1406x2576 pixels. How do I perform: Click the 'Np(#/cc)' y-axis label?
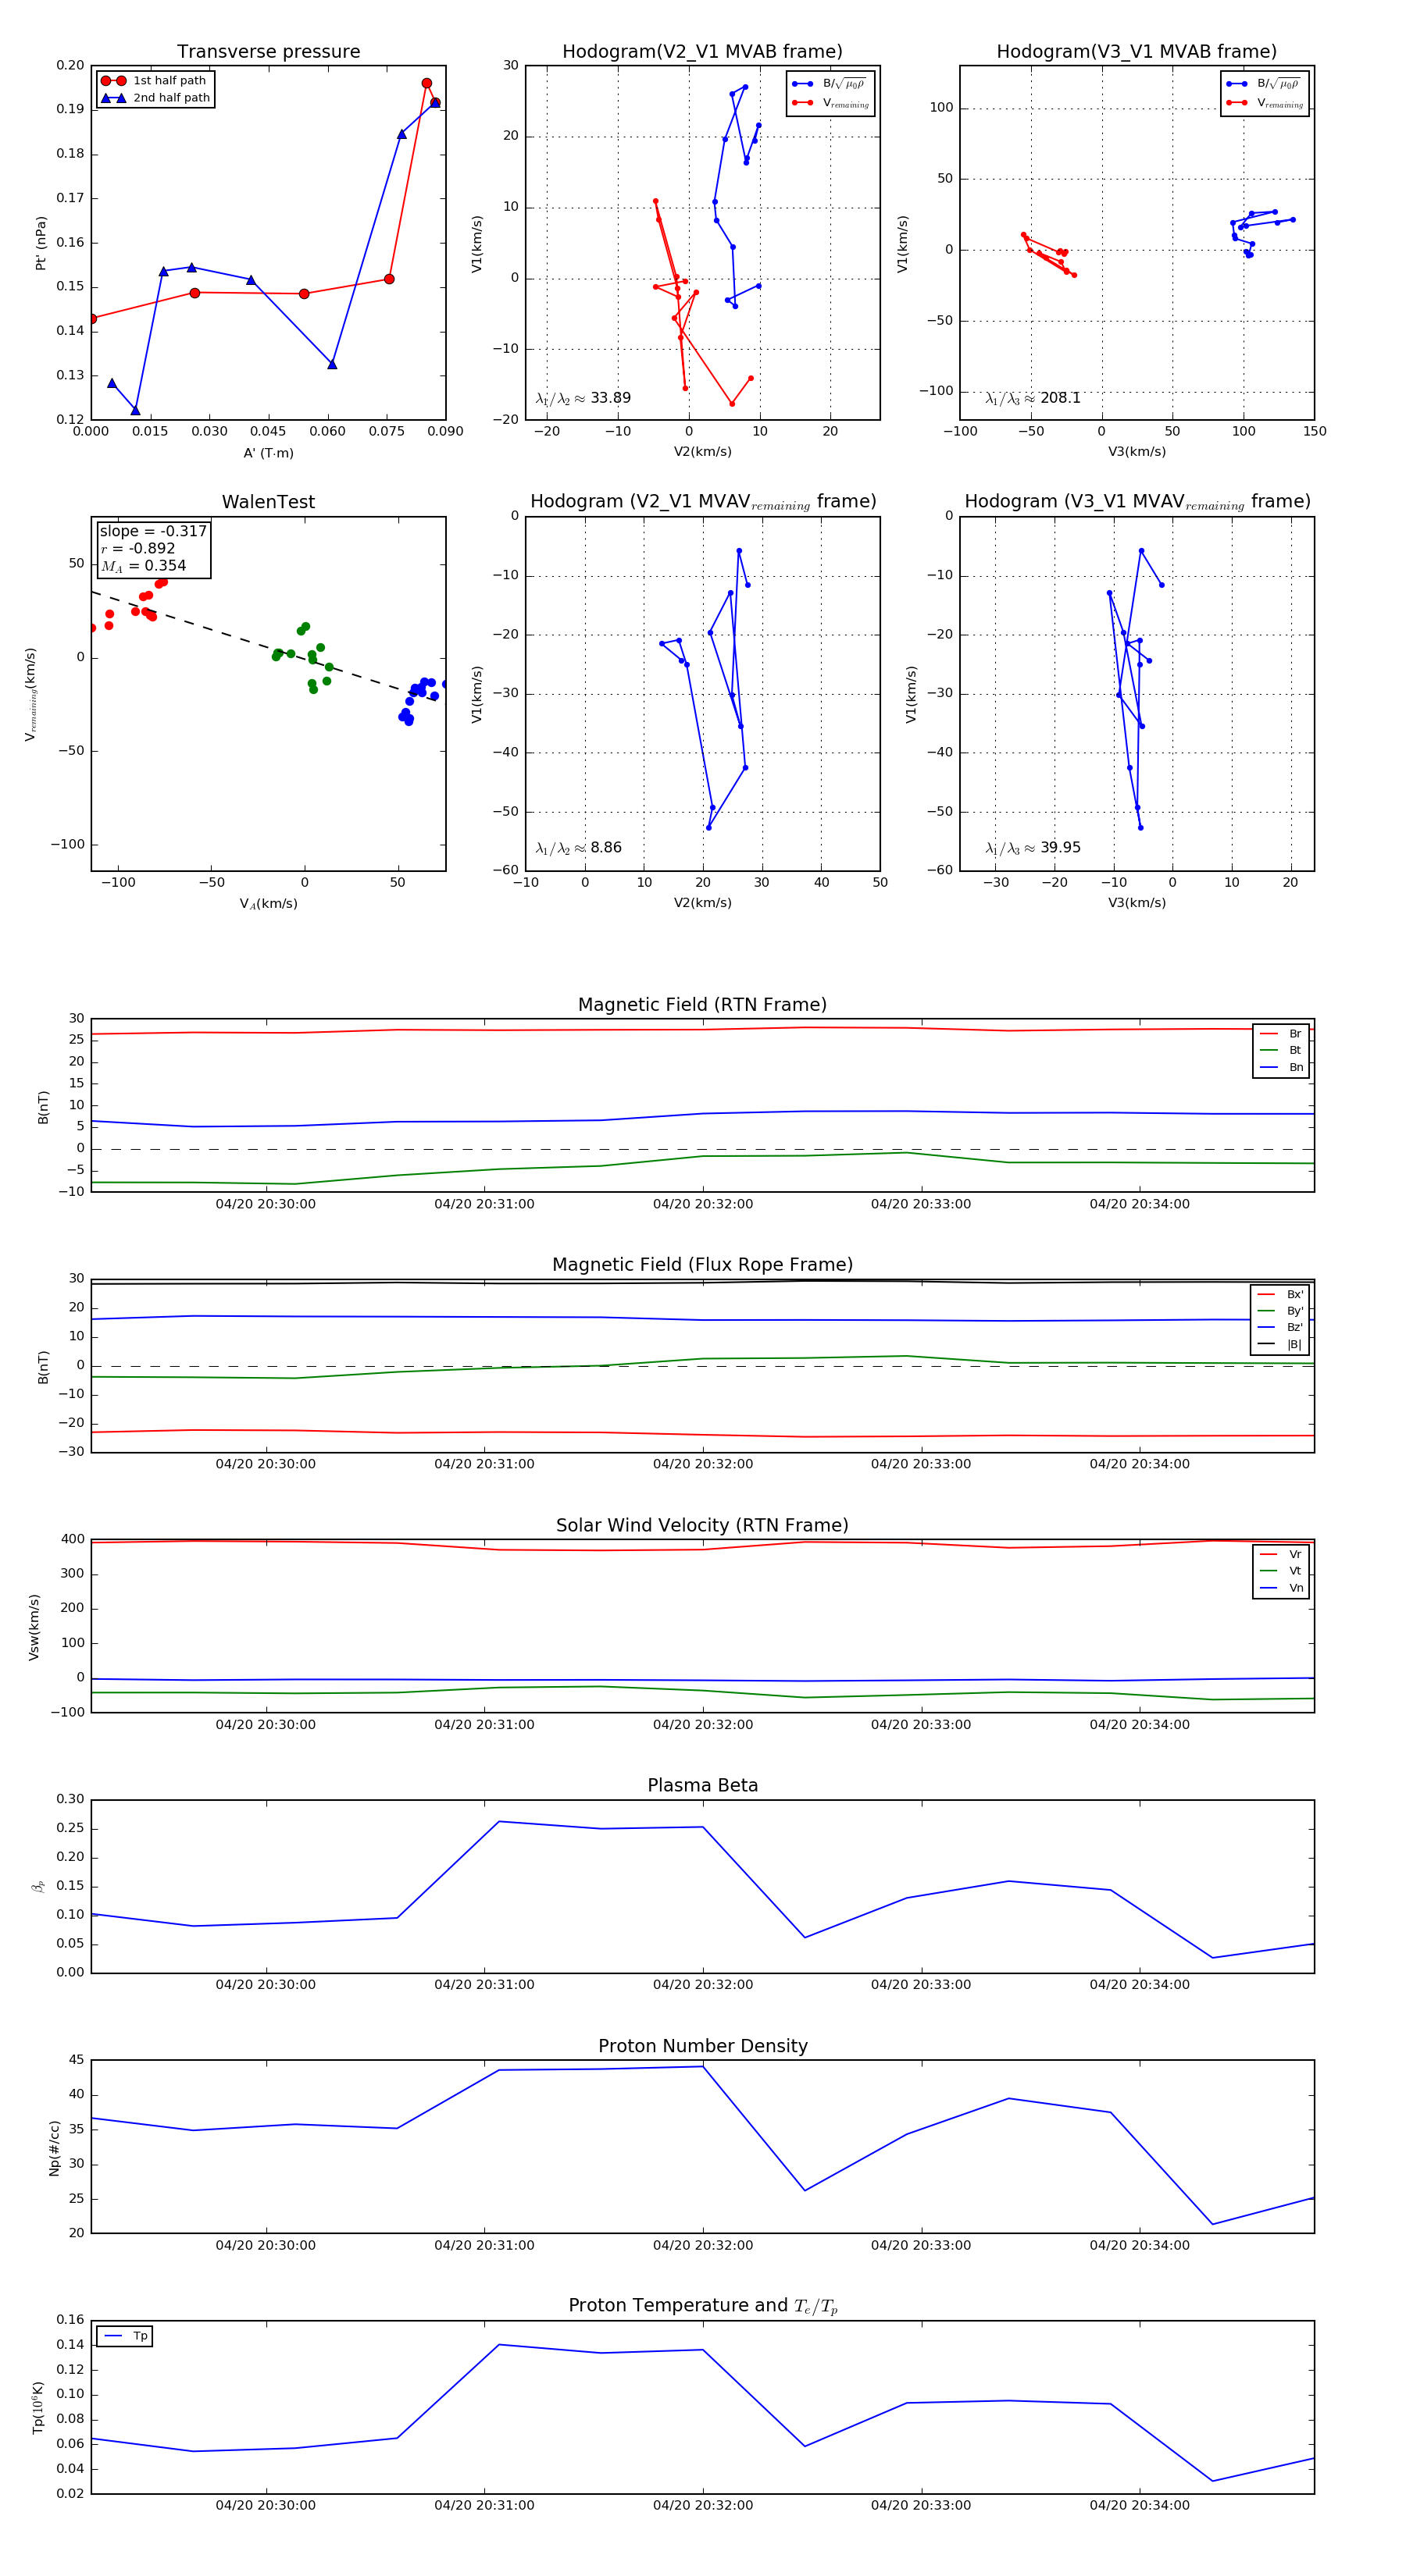tap(54, 2148)
